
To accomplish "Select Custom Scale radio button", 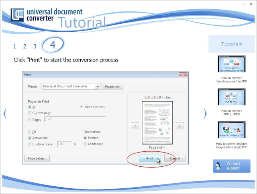I will tap(30, 144).
